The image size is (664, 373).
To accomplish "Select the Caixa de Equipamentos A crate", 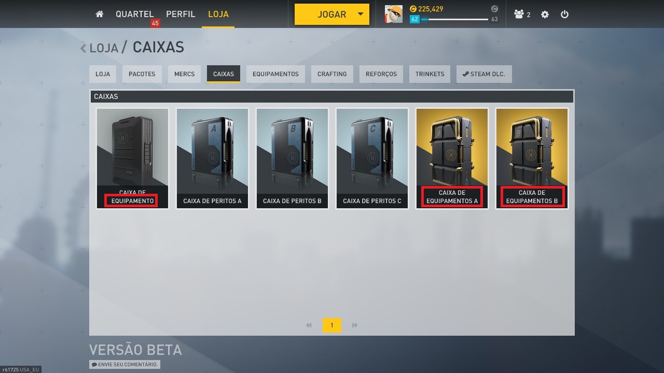I will pyautogui.click(x=452, y=159).
